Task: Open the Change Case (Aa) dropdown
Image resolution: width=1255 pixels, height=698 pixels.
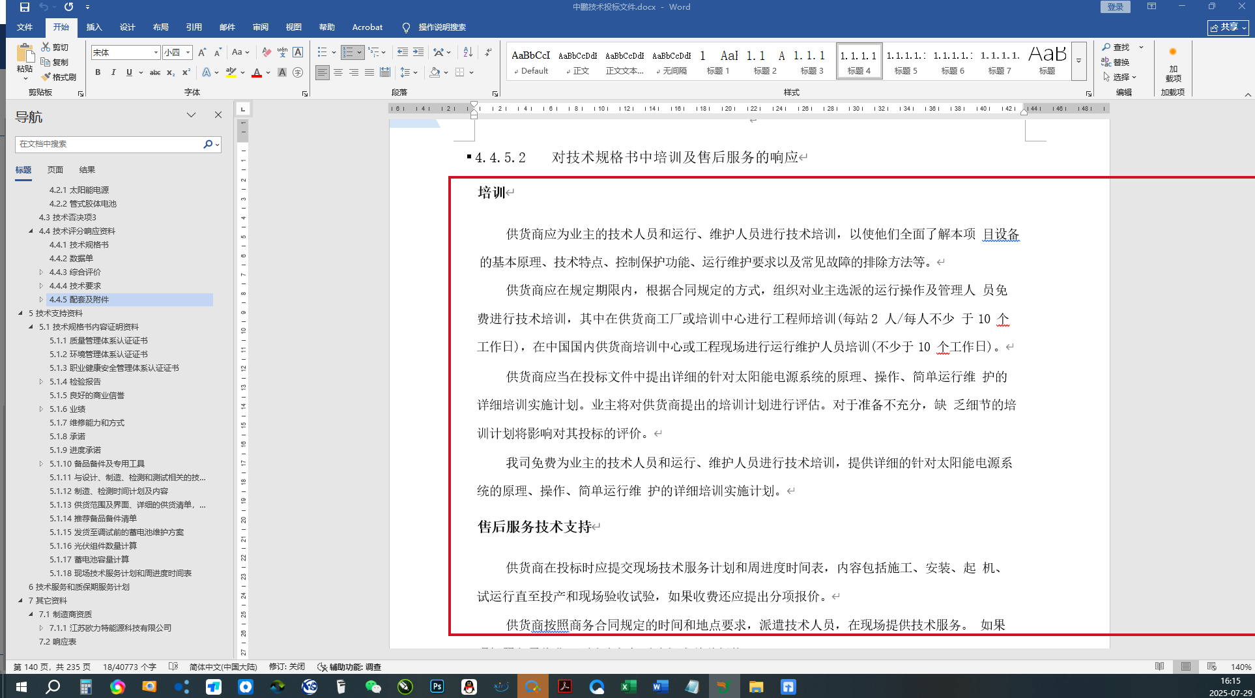Action: 240,52
